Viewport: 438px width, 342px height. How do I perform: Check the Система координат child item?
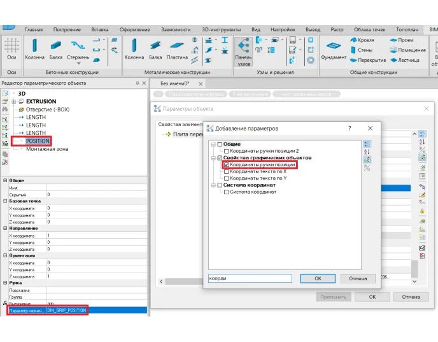[x=227, y=192]
